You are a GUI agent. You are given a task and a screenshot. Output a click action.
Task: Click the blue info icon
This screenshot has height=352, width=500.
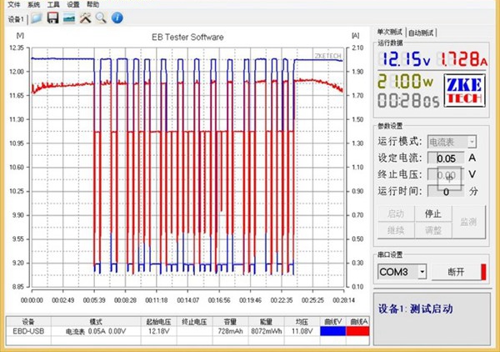(116, 18)
